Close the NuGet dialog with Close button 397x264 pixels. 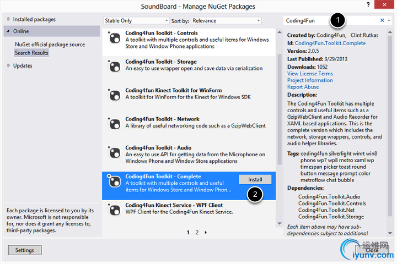[x=372, y=250]
